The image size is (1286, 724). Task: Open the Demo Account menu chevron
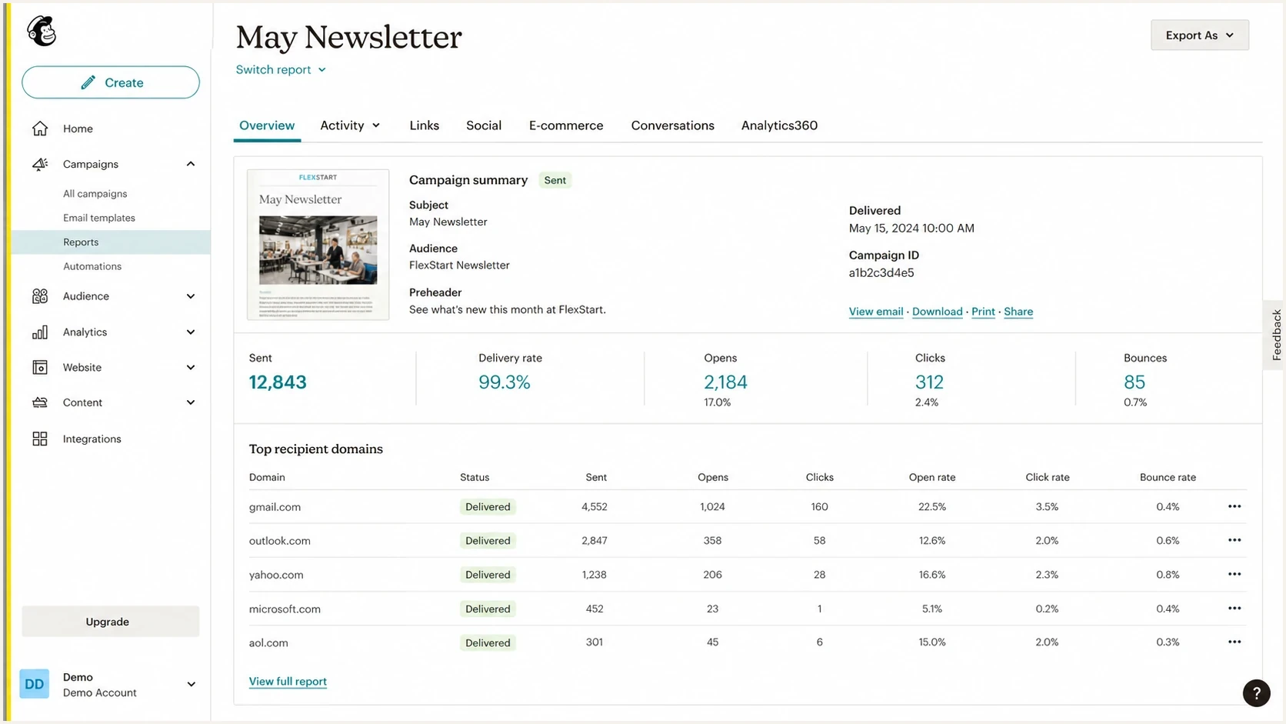click(x=191, y=684)
